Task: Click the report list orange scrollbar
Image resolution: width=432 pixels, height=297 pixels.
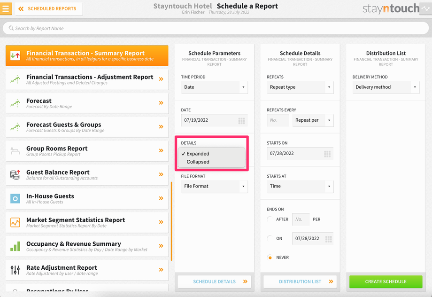Action: 171,221
